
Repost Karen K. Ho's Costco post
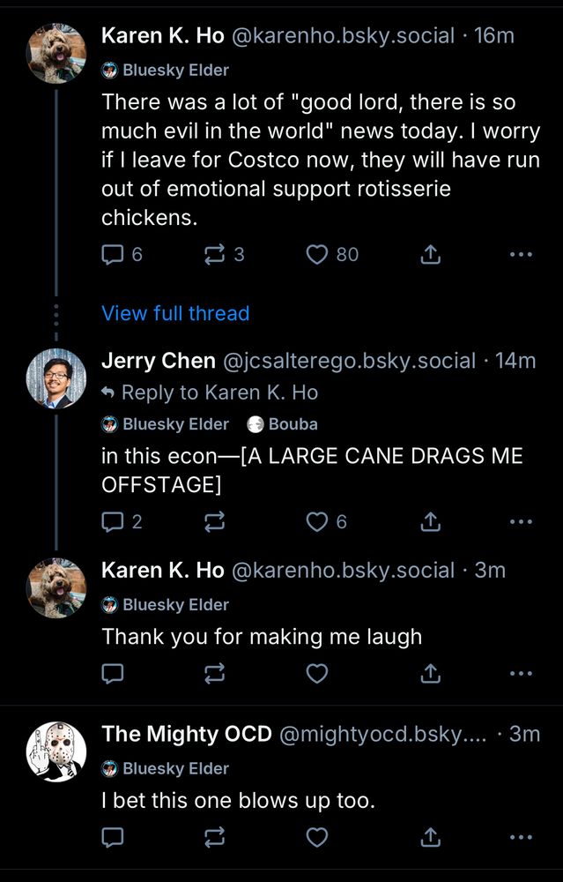tap(214, 254)
